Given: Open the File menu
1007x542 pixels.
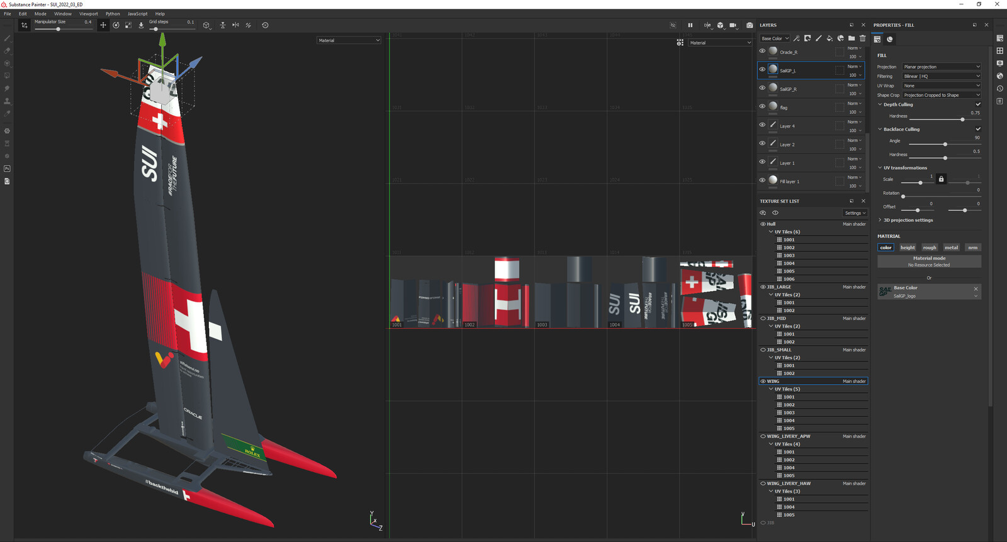Looking at the screenshot, I should 8,14.
